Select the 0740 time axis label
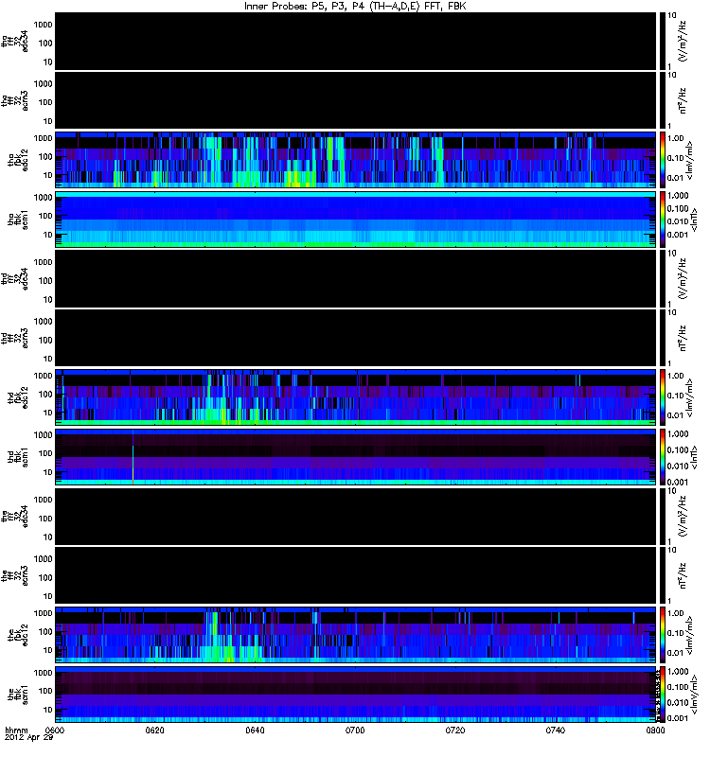 [555, 730]
